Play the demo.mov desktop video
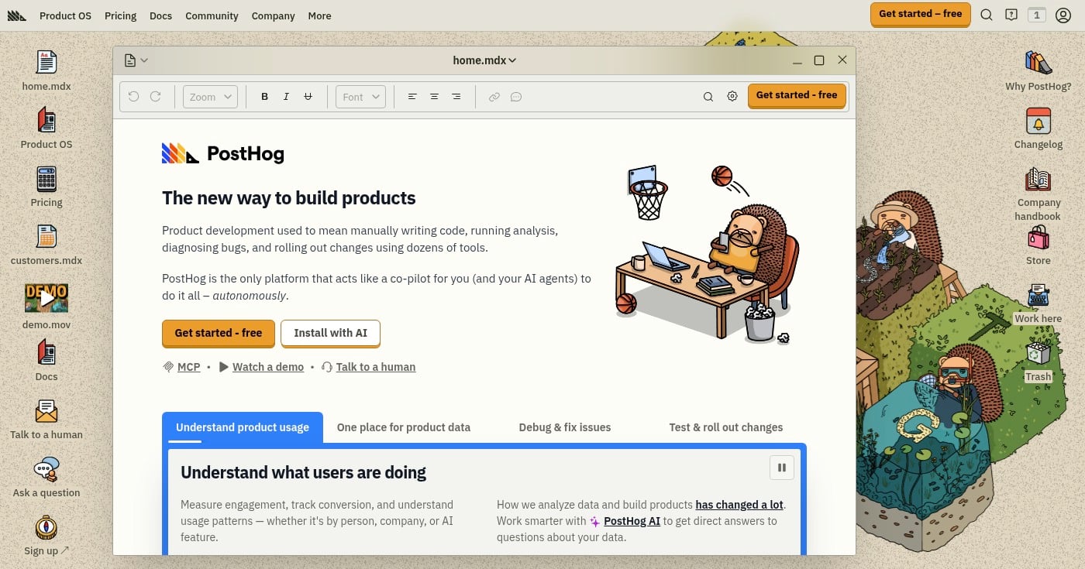Image resolution: width=1085 pixels, height=569 pixels. pyautogui.click(x=46, y=298)
